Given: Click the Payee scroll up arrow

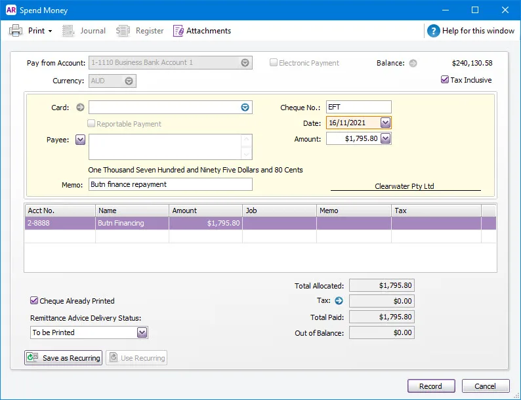Looking at the screenshot, I should click(x=246, y=140).
